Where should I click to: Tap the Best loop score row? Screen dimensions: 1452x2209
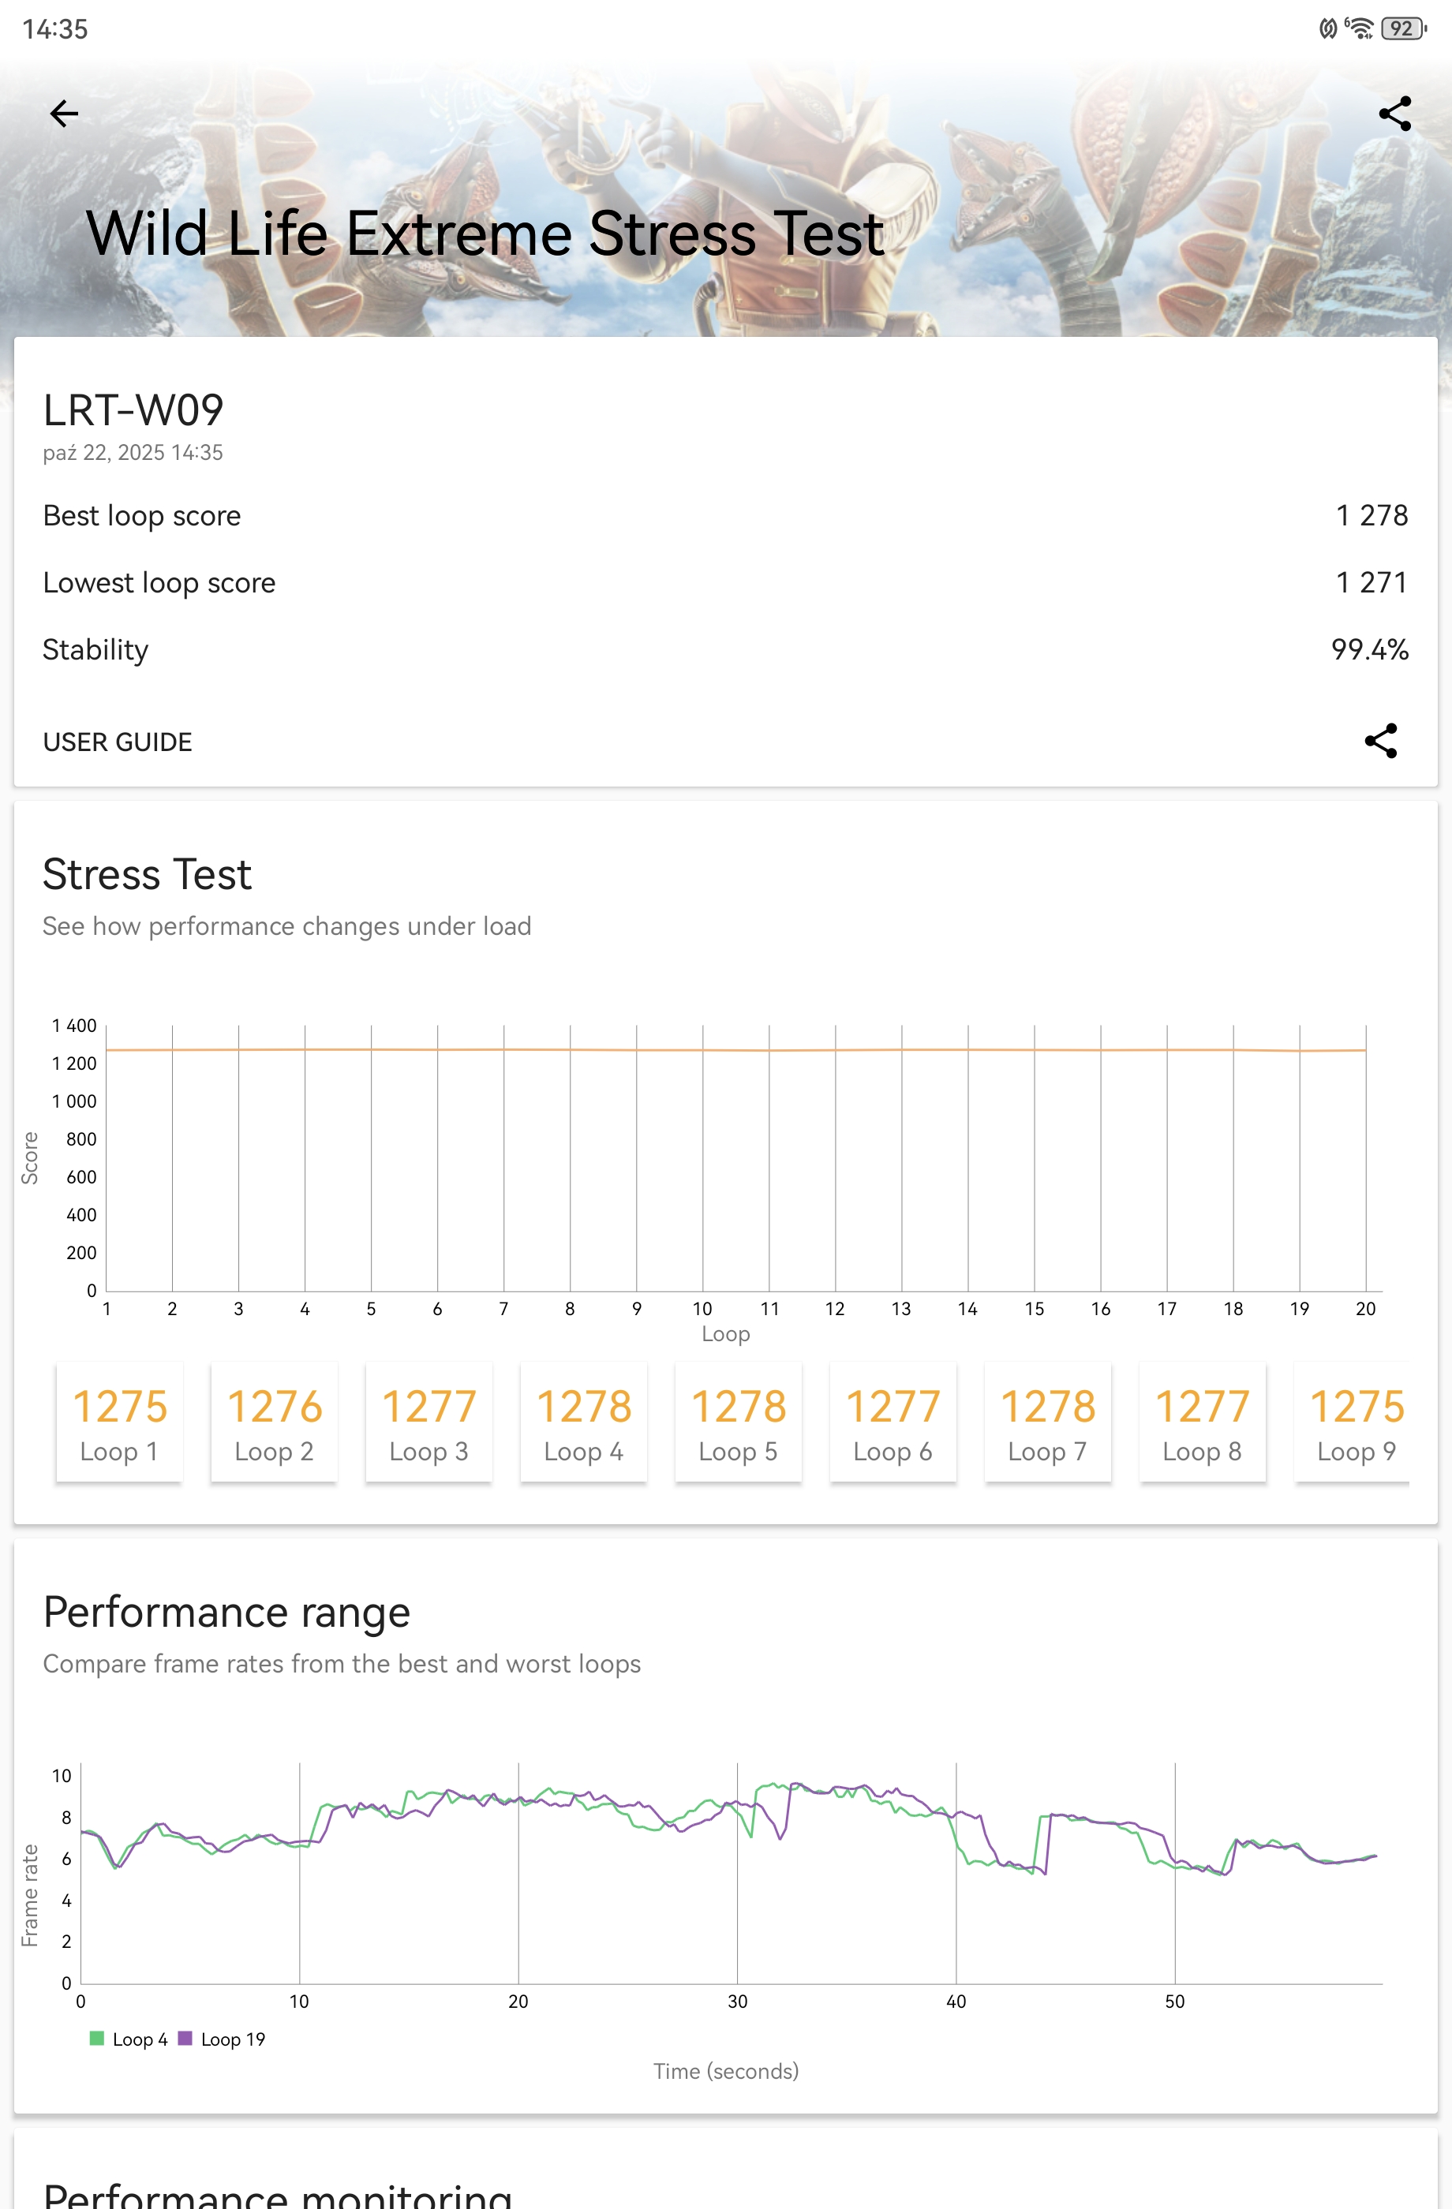coord(725,515)
